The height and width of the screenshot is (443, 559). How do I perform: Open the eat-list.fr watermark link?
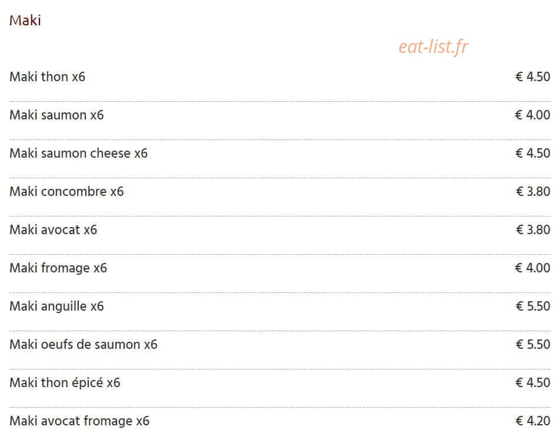[433, 46]
